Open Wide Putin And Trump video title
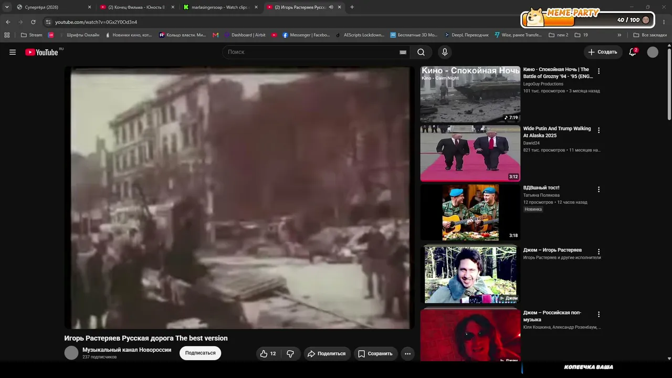Screen dimensions: 672x378 pyautogui.click(x=556, y=132)
